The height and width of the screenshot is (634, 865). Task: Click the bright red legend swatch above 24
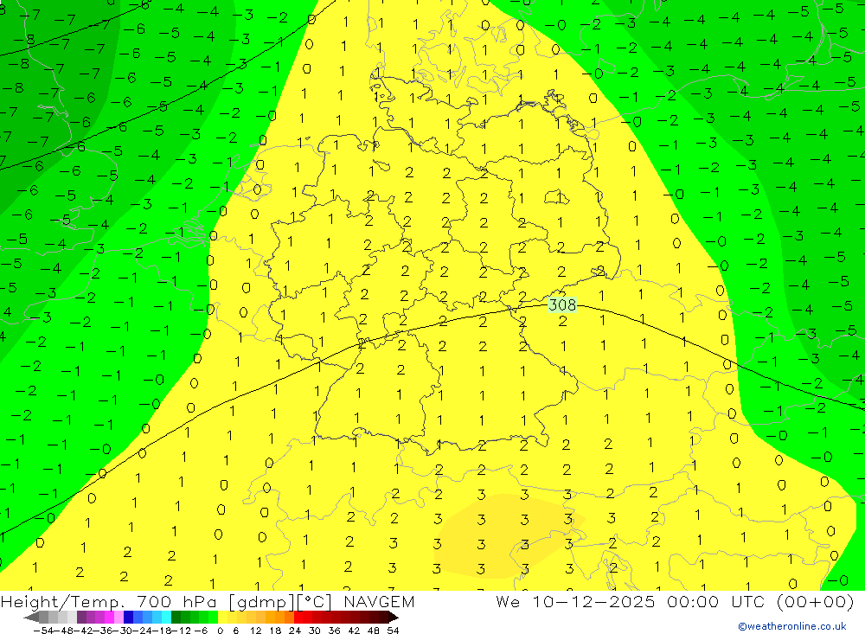[298, 618]
